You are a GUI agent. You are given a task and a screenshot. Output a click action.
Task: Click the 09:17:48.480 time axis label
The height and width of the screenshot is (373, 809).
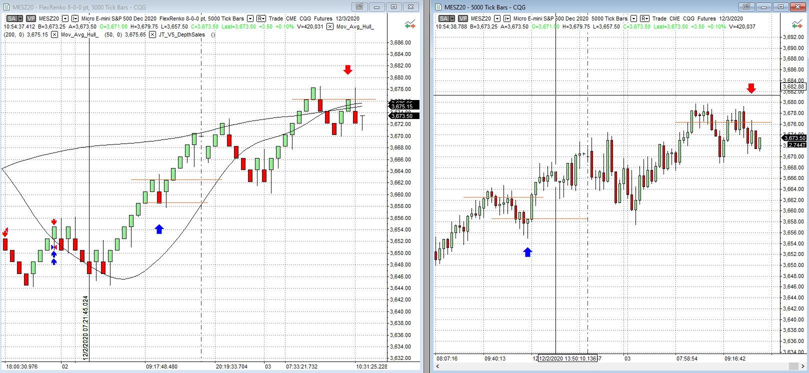click(161, 366)
